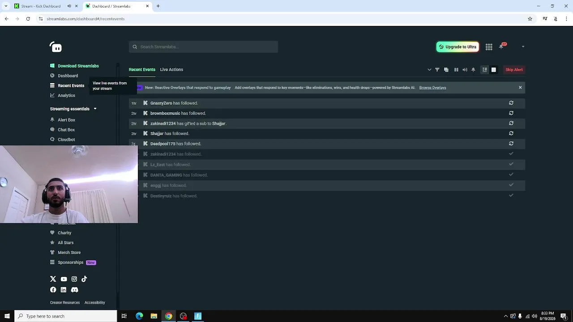Replay the Deadpool175 follow alert

[x=511, y=144]
